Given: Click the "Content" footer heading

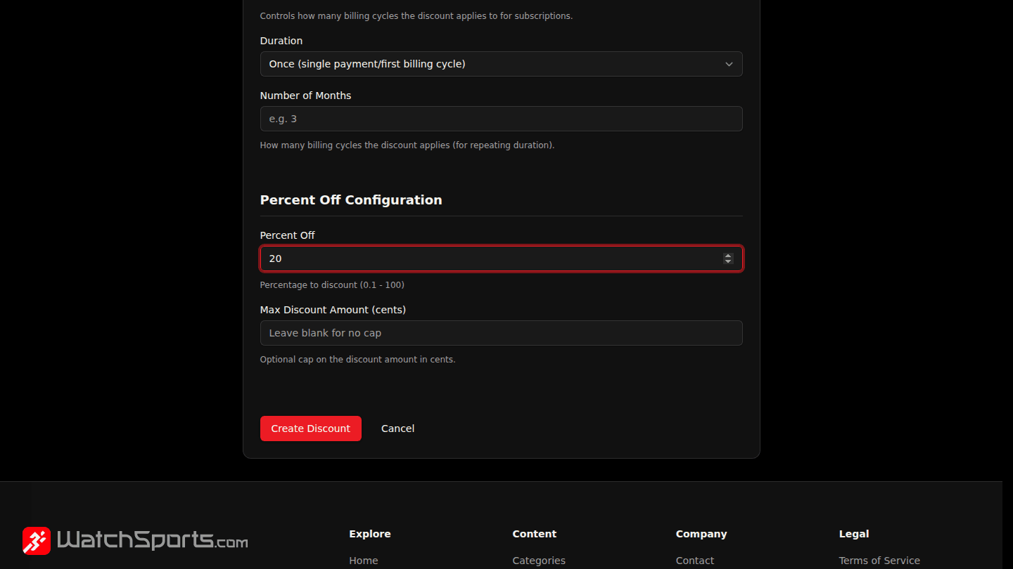Looking at the screenshot, I should (535, 534).
